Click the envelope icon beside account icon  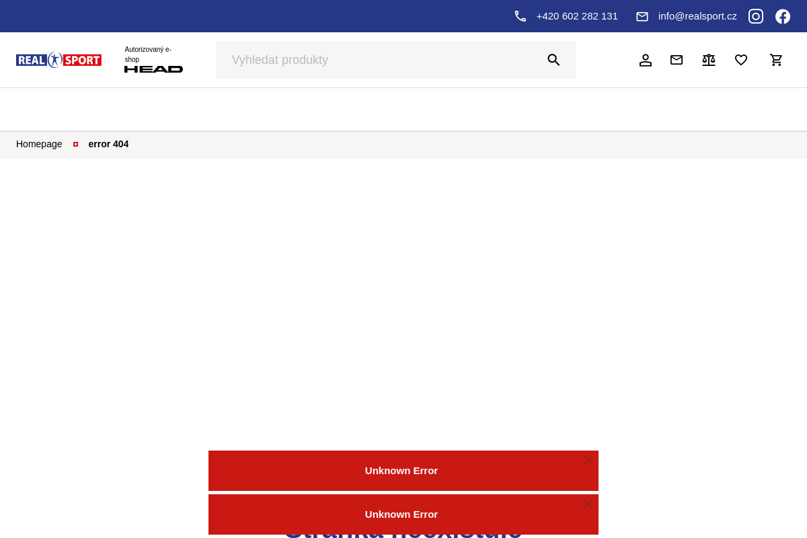pos(677,60)
